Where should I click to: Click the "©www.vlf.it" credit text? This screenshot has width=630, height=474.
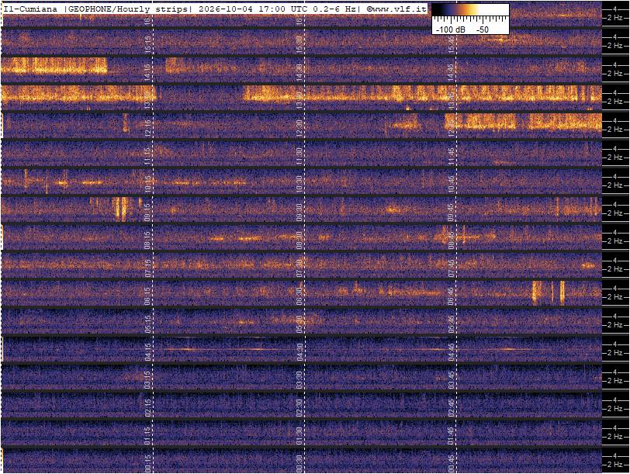coord(396,9)
